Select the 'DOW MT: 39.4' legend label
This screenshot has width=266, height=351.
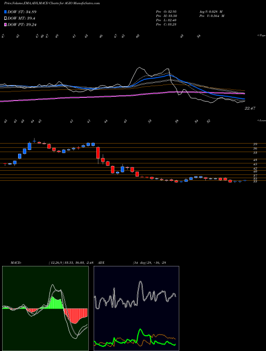[21, 19]
